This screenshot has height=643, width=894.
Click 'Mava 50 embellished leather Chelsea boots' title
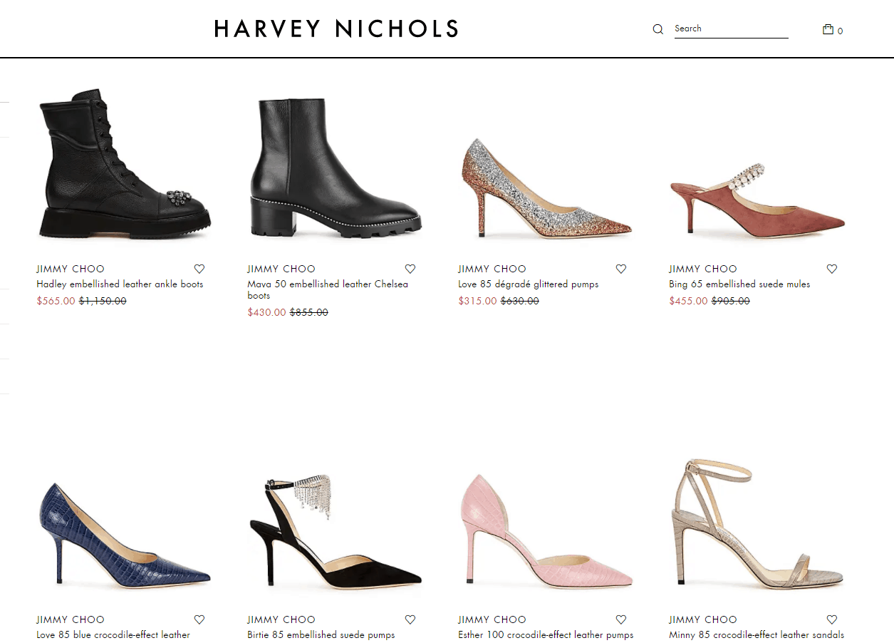click(x=328, y=289)
